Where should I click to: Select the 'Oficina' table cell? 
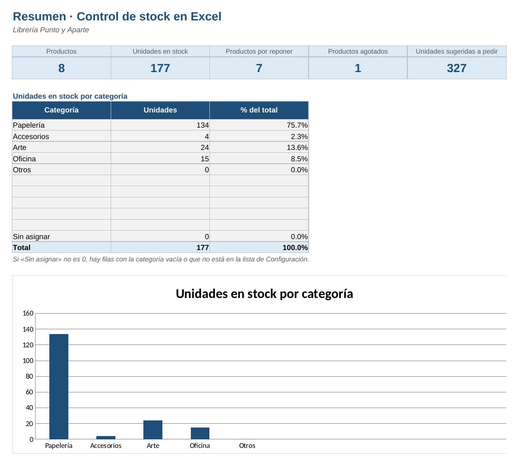[61, 158]
